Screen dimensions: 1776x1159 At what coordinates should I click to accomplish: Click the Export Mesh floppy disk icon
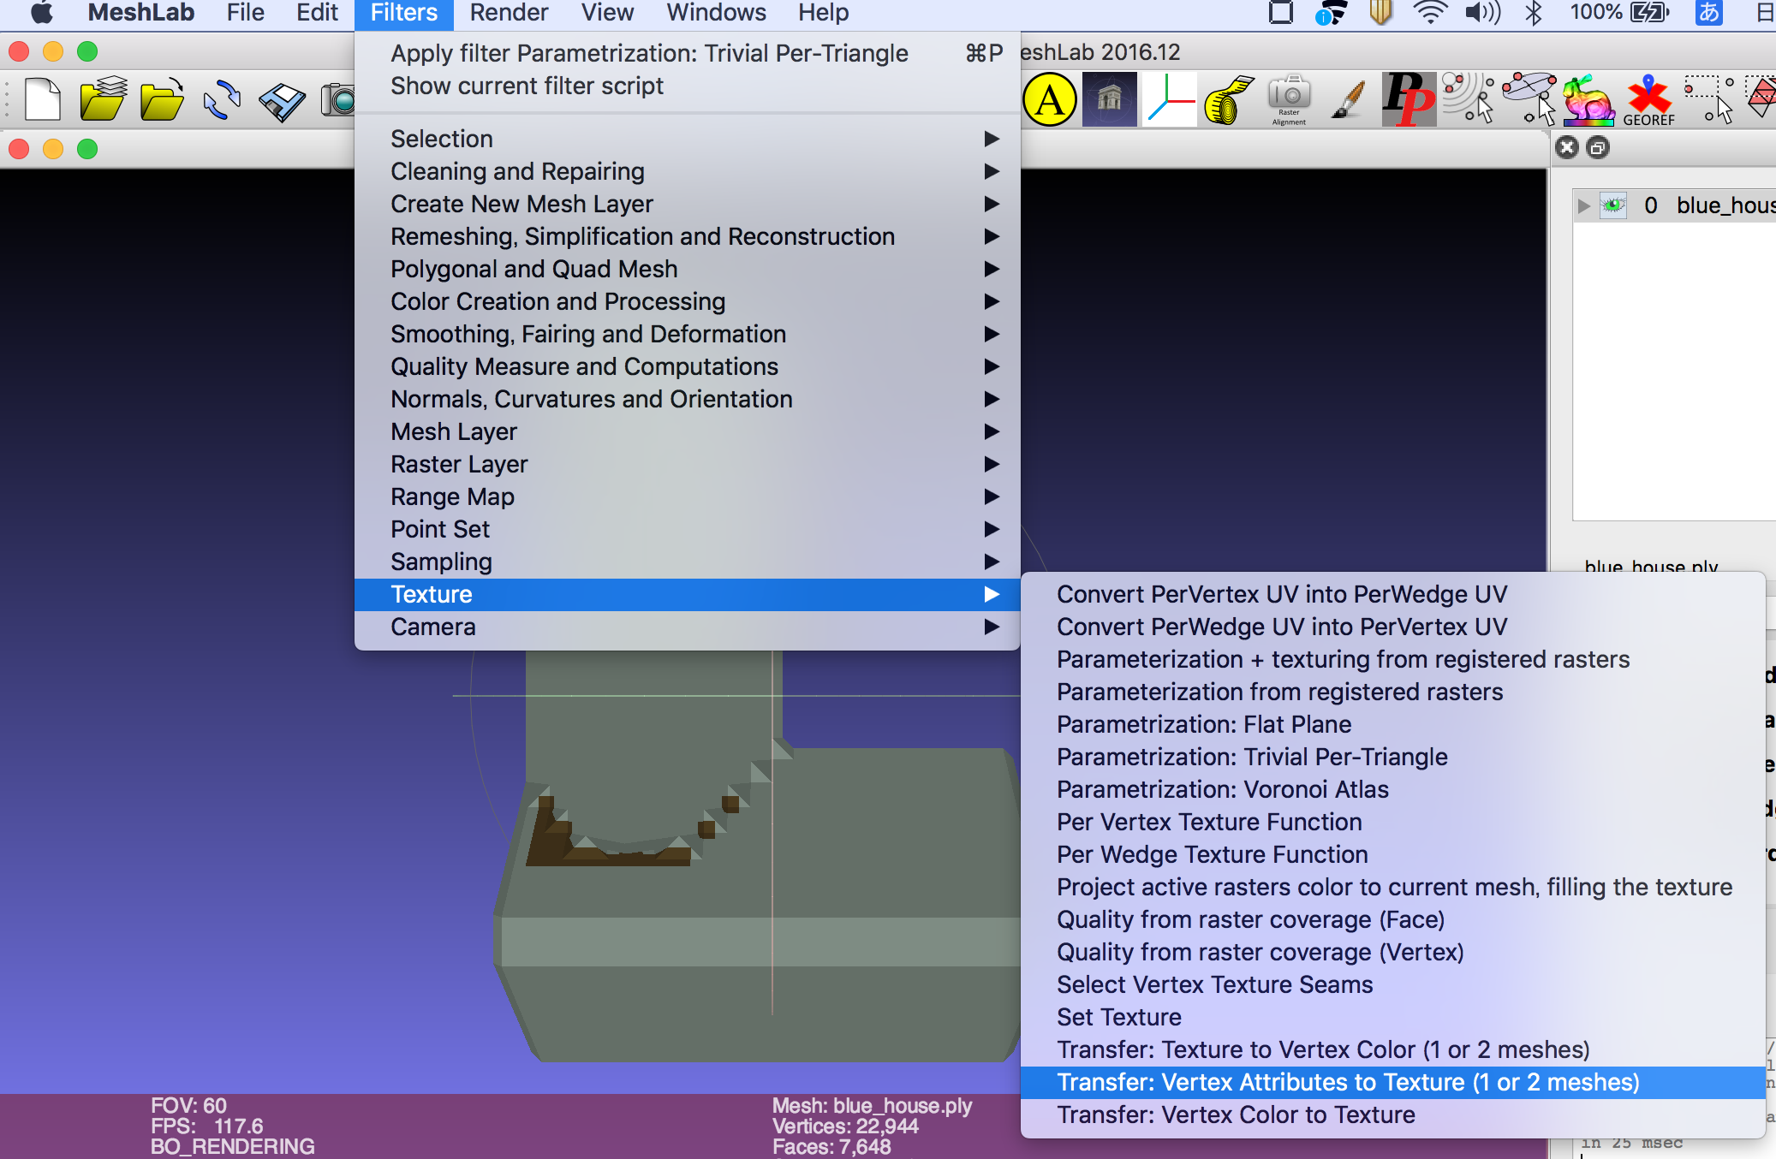click(283, 101)
